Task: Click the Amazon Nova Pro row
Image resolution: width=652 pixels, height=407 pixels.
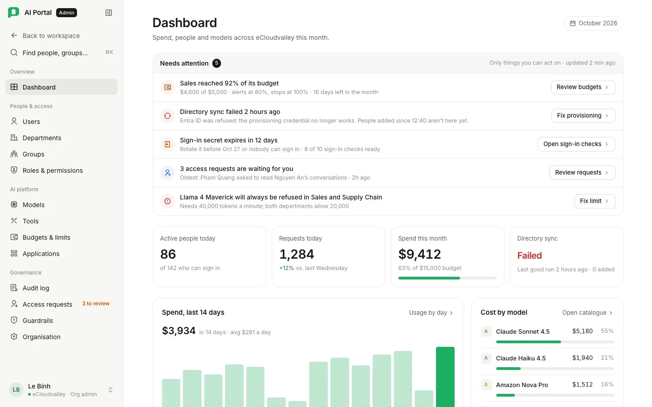Action: (x=547, y=388)
